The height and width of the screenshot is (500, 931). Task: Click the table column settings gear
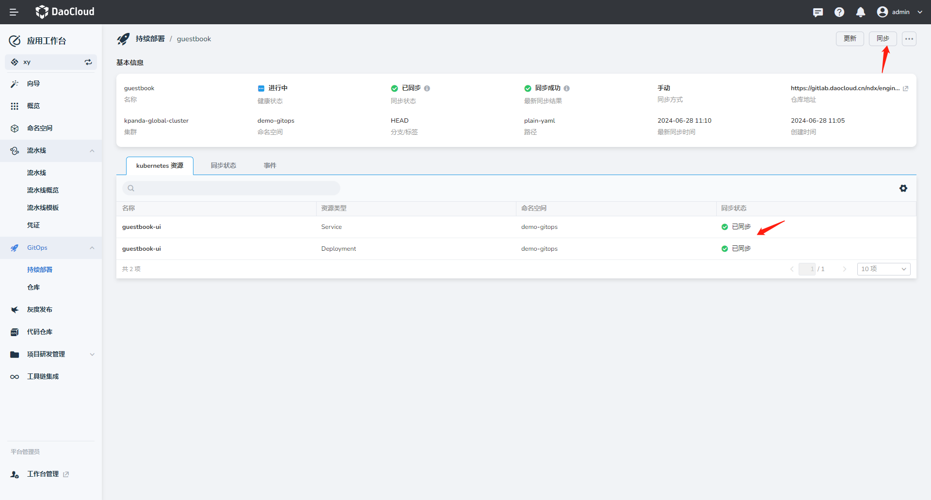pyautogui.click(x=903, y=188)
